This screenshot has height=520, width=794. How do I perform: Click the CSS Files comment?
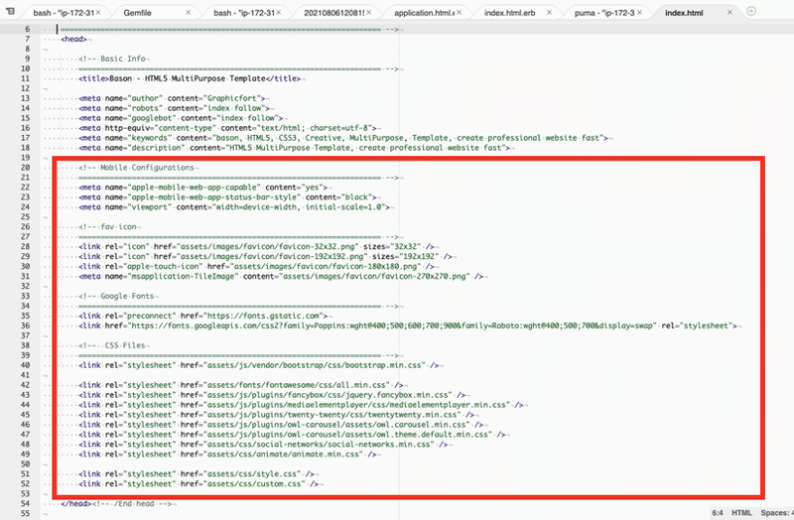(x=112, y=345)
